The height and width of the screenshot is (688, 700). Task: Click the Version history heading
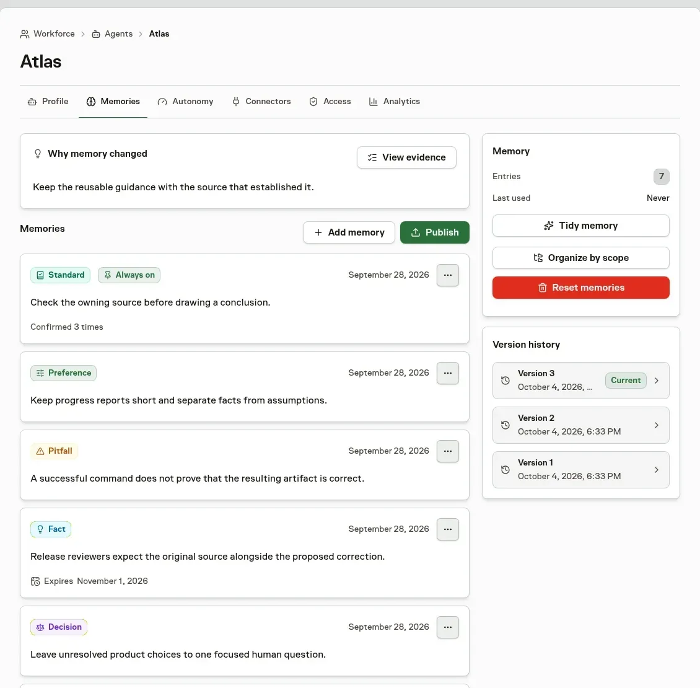click(526, 345)
